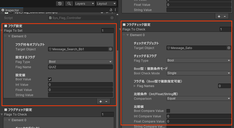Remove element with minus under Flags To Set
The height and width of the screenshot is (128, 234).
click(x=106, y=101)
